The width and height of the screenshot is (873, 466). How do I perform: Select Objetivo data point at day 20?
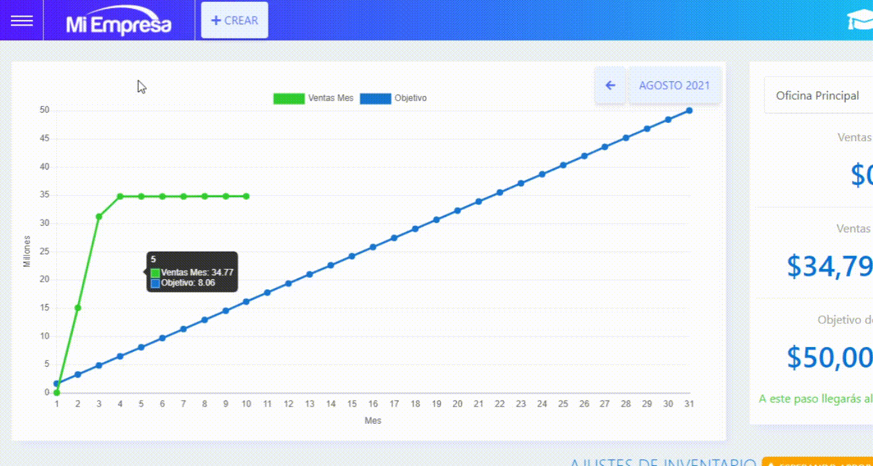coord(457,211)
